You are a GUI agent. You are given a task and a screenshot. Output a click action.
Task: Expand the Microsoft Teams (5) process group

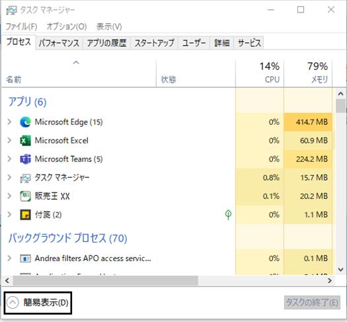(9, 159)
